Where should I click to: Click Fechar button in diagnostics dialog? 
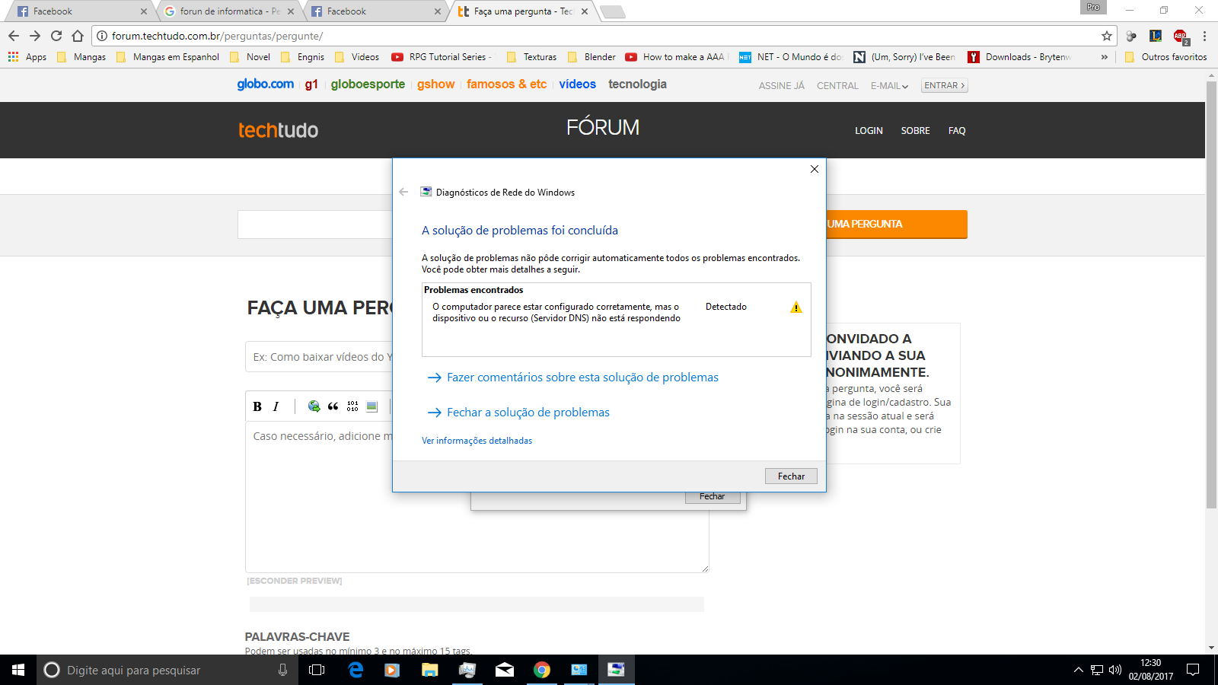791,476
